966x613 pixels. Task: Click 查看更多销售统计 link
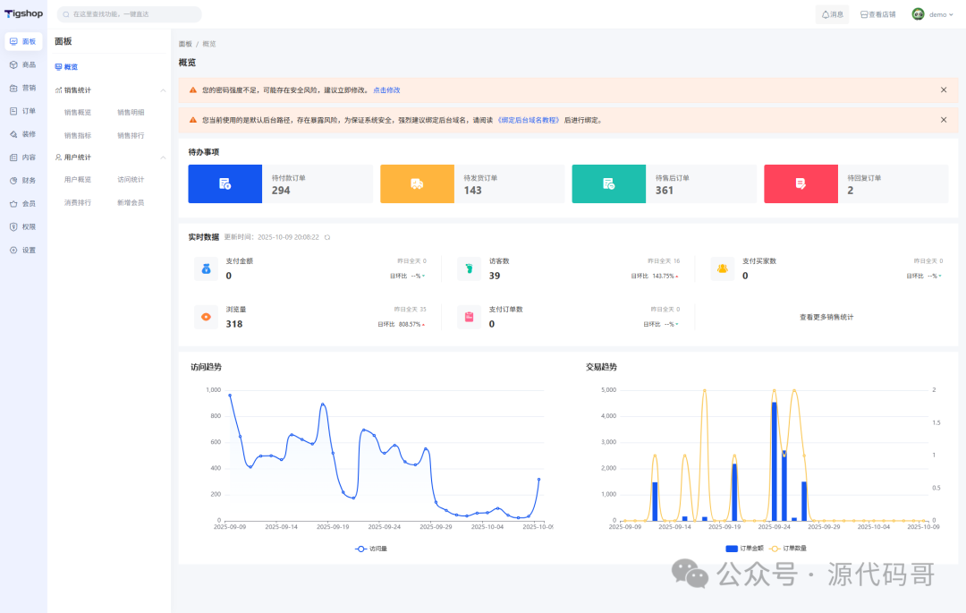point(826,318)
